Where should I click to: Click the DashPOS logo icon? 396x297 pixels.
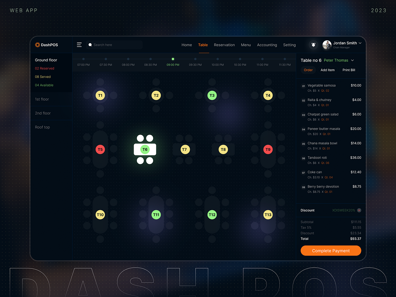[x=37, y=45]
